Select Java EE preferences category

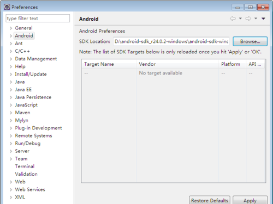(23, 90)
